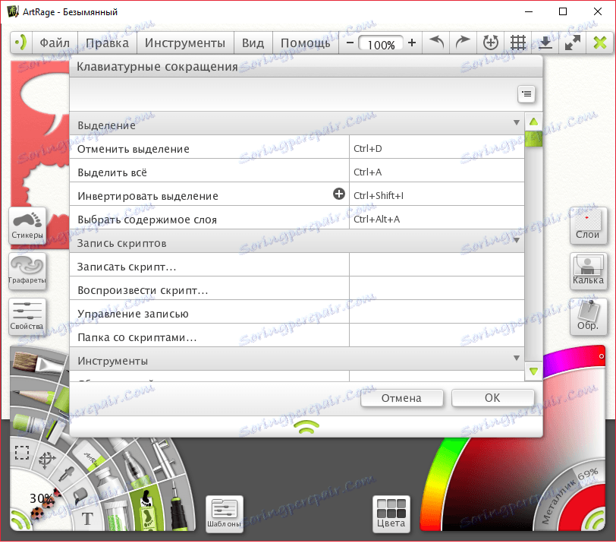This screenshot has width=616, height=553.
Task: Click the download arrow toolbar icon
Action: pyautogui.click(x=545, y=43)
